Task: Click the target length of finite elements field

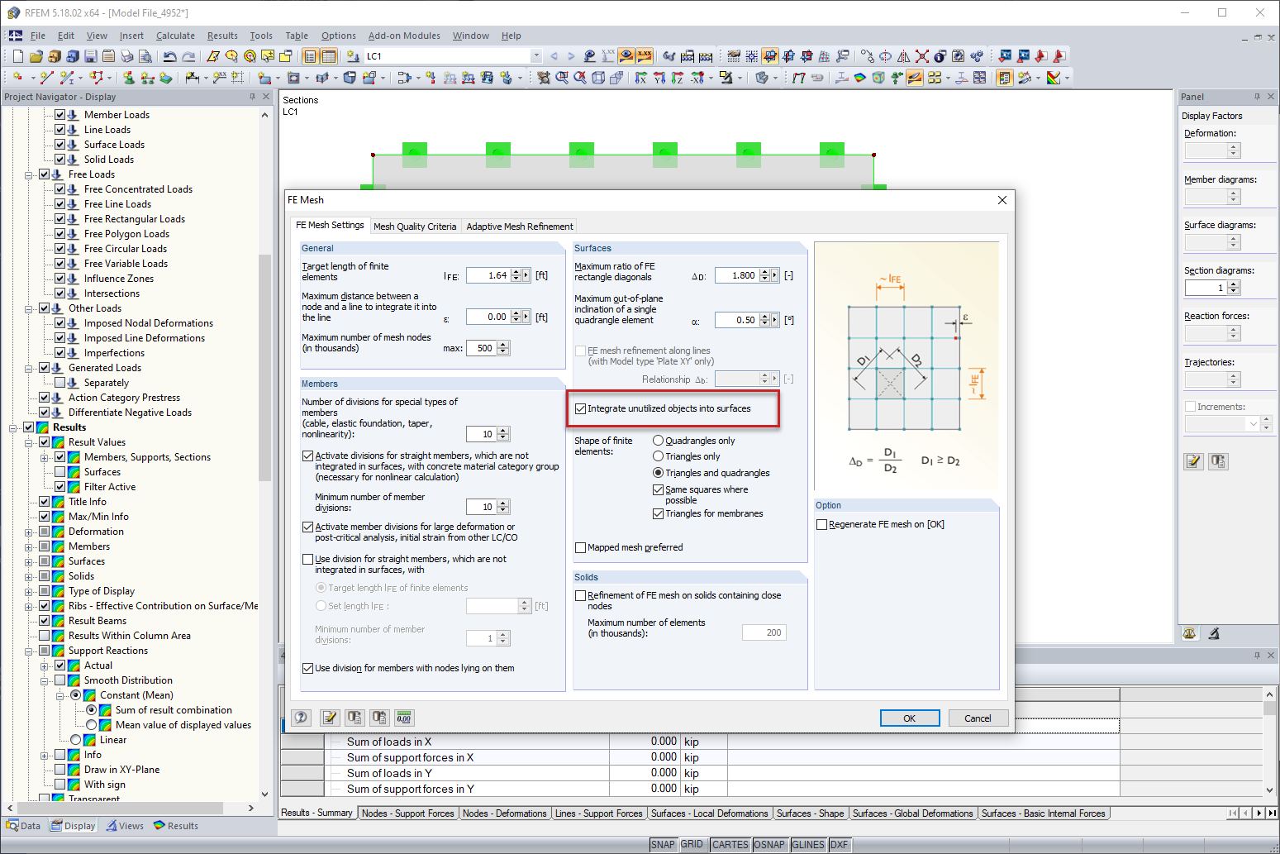Action: (x=488, y=275)
